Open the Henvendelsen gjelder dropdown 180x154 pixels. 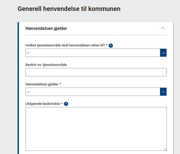(96, 92)
